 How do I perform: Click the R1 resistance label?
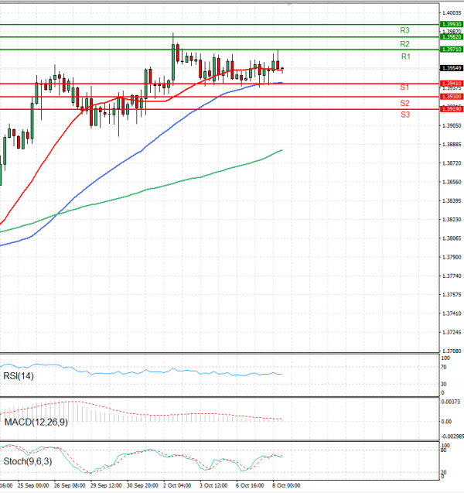405,57
